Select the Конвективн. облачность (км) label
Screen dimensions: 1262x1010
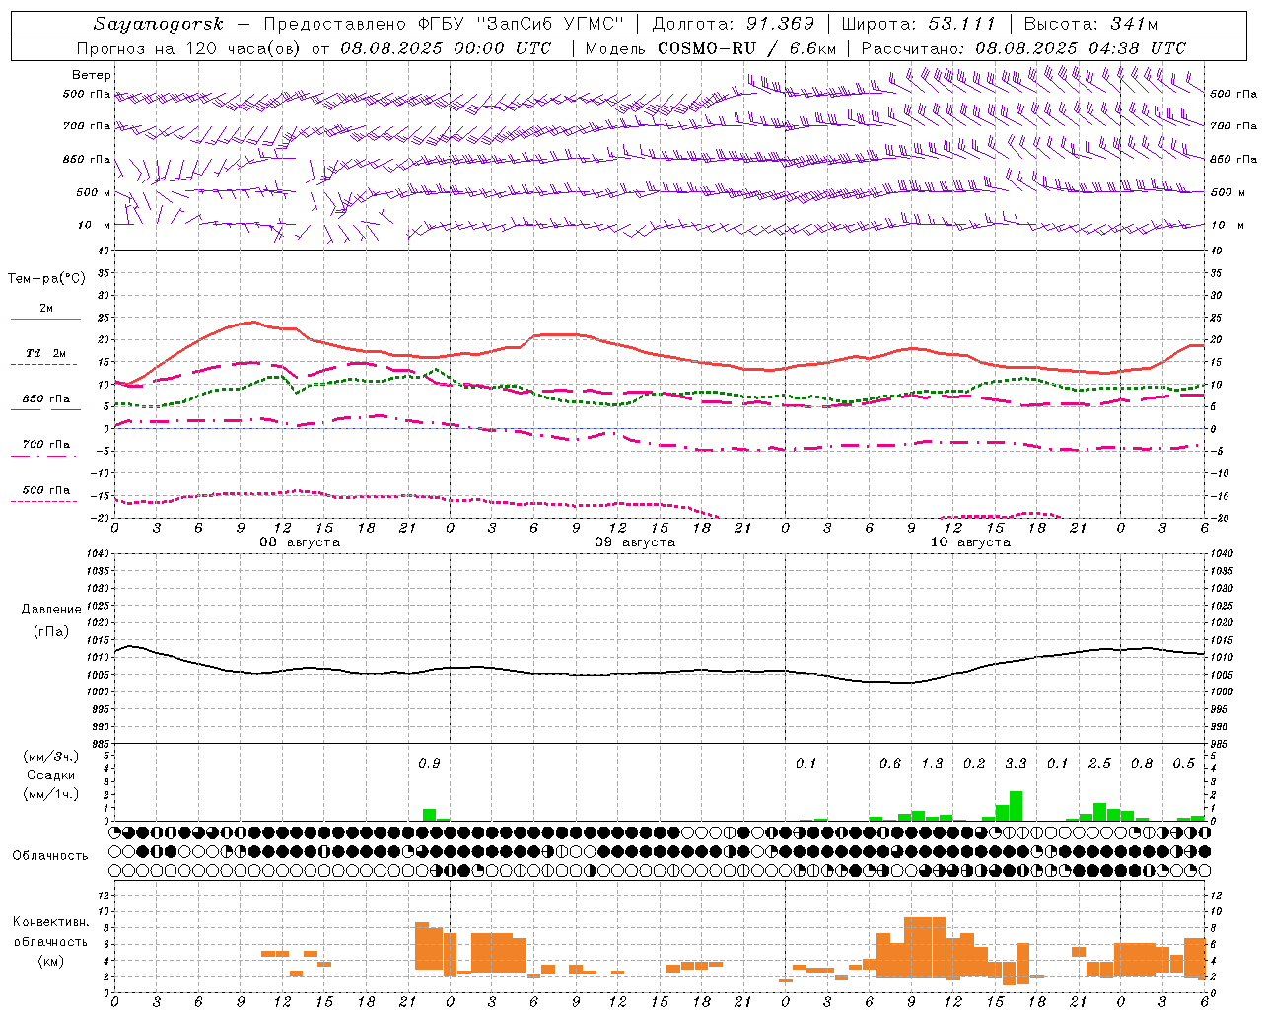(50, 941)
